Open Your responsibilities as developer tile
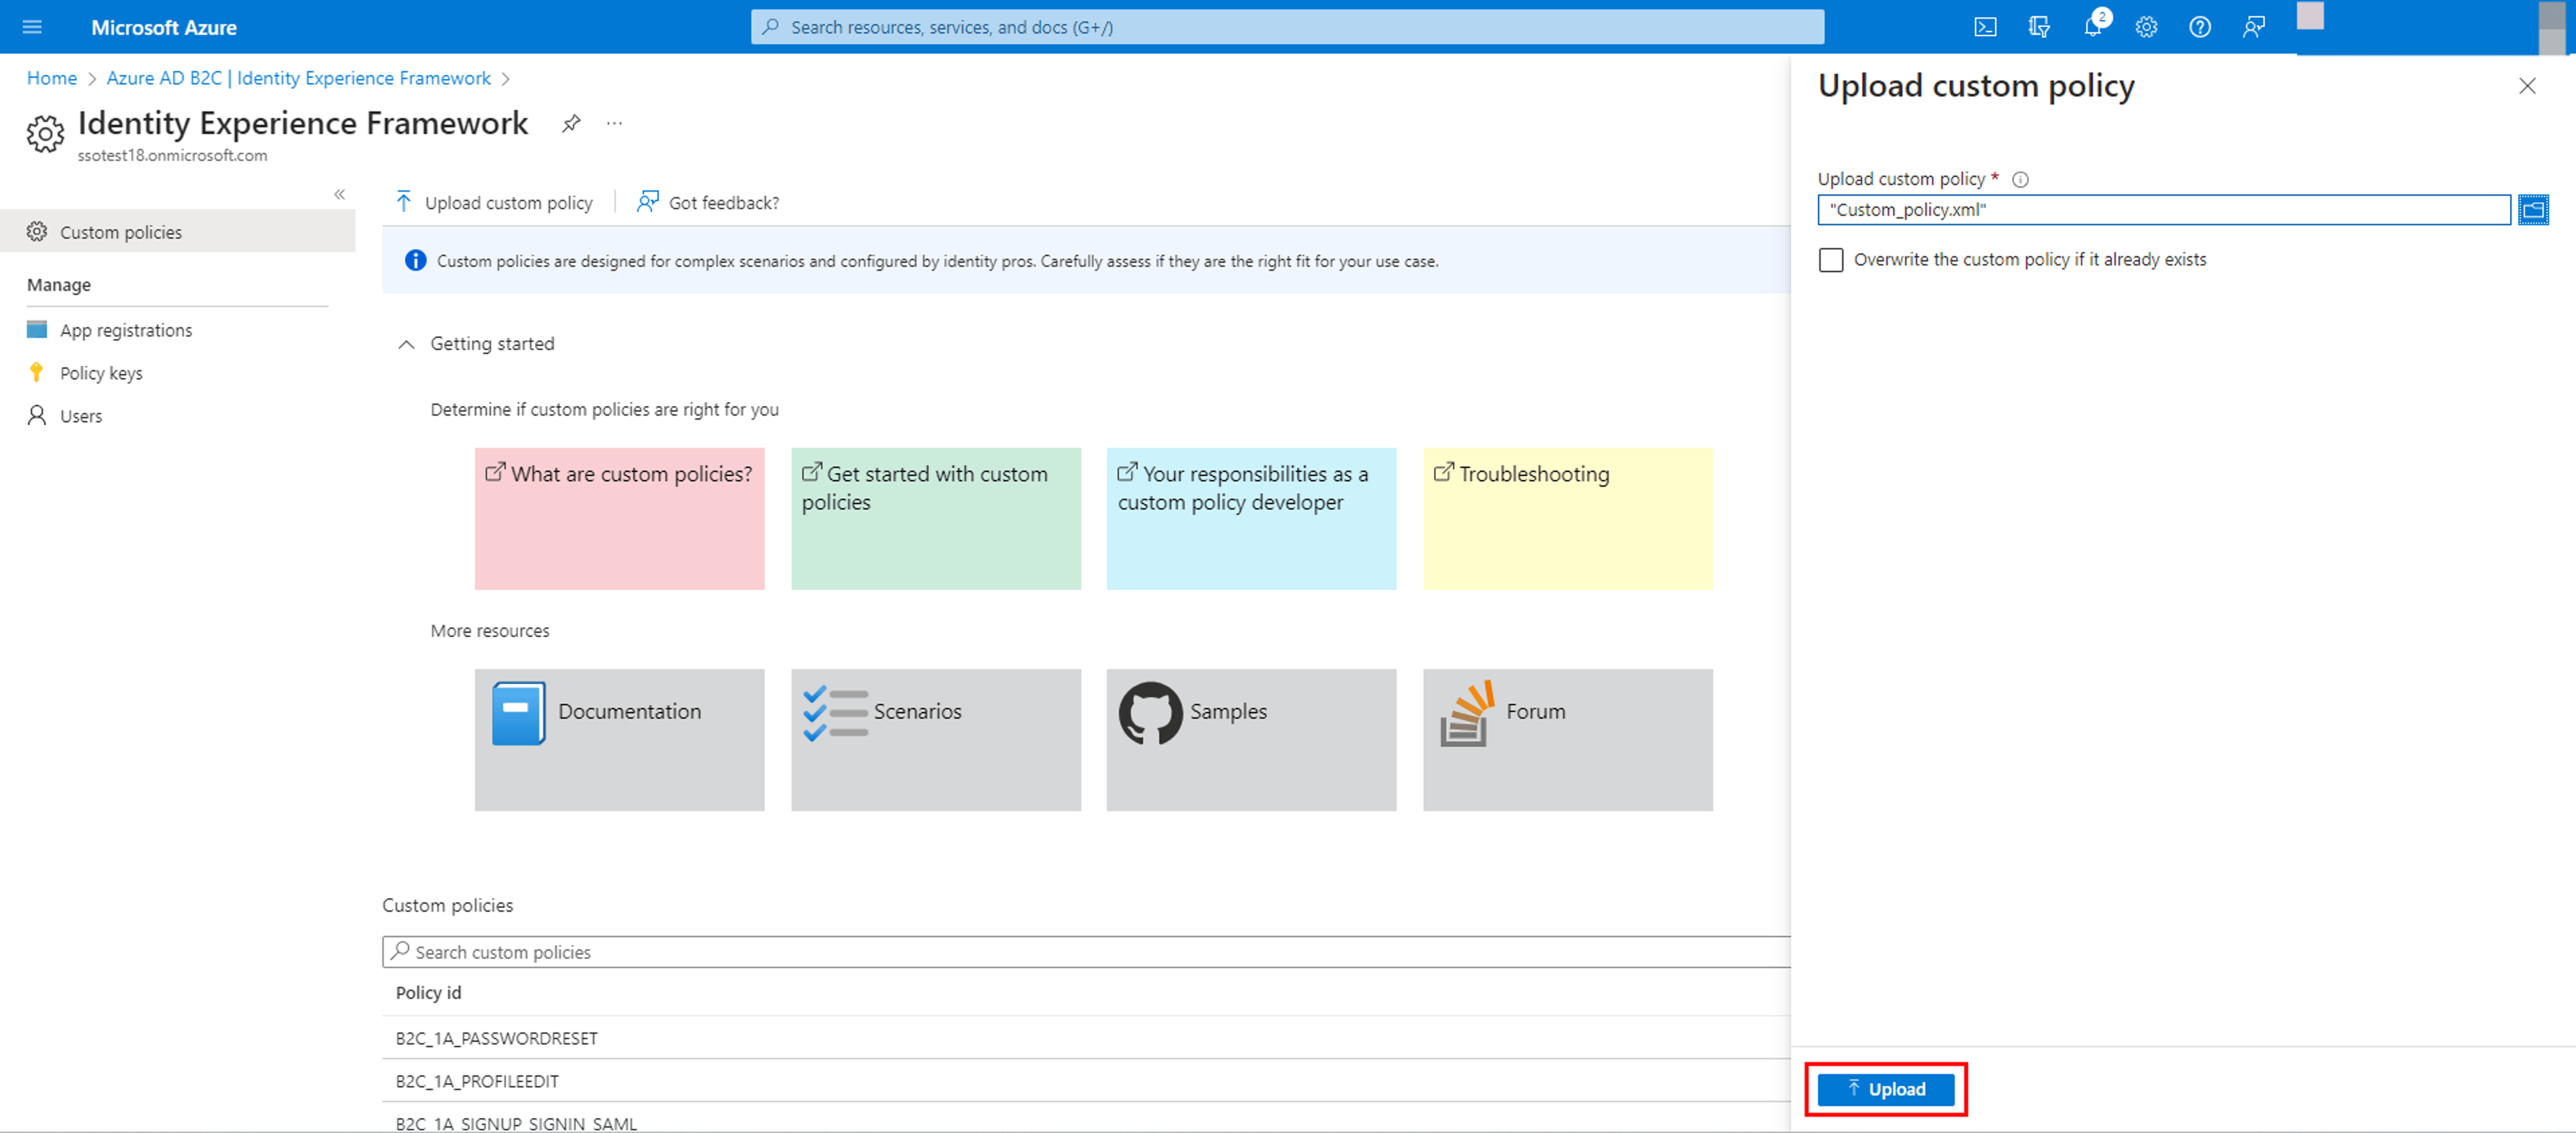This screenshot has width=2576, height=1133. (1252, 518)
